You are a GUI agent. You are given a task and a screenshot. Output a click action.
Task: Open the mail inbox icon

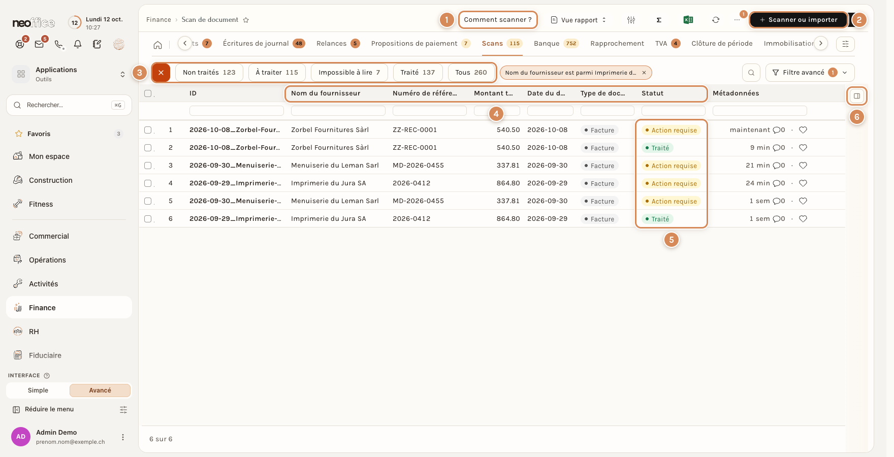[39, 44]
